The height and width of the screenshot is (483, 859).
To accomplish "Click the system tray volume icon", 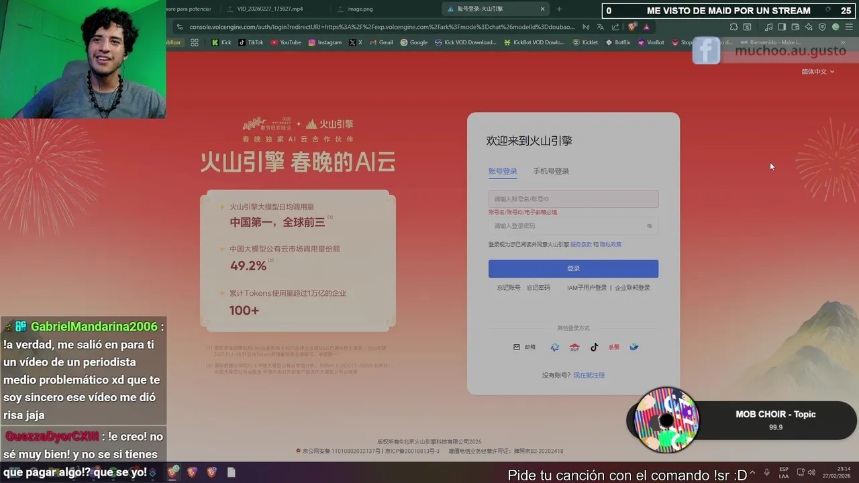I will click(811, 472).
